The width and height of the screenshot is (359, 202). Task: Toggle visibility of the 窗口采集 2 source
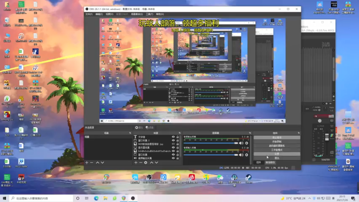tap(173, 141)
